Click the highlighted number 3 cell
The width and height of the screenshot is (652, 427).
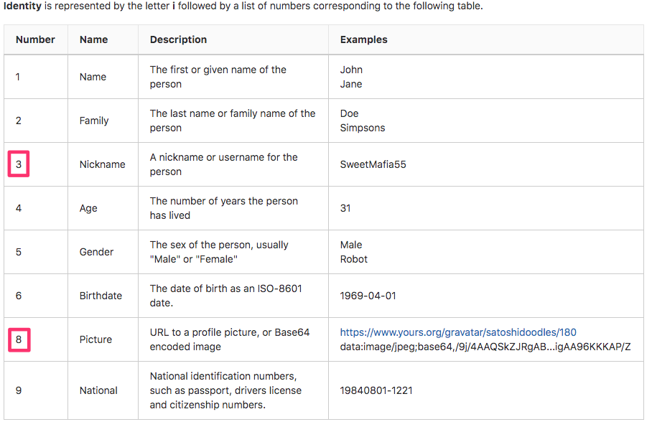click(x=19, y=164)
